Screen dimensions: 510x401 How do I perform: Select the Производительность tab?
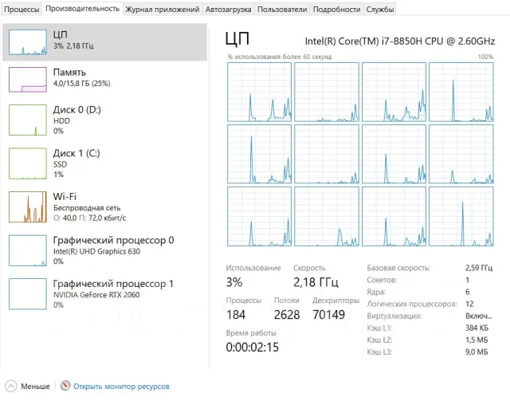83,9
